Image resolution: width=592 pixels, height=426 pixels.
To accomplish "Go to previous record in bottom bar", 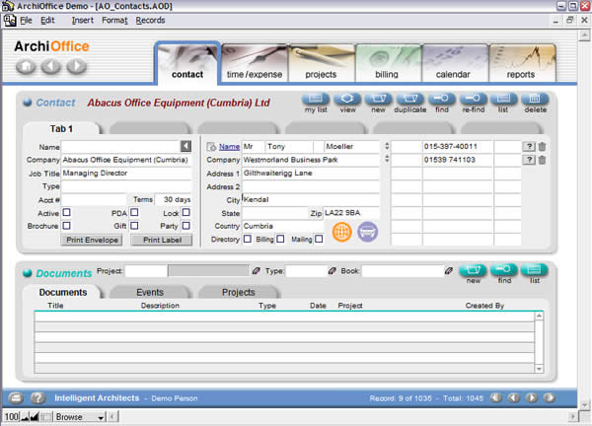I will point(514,397).
